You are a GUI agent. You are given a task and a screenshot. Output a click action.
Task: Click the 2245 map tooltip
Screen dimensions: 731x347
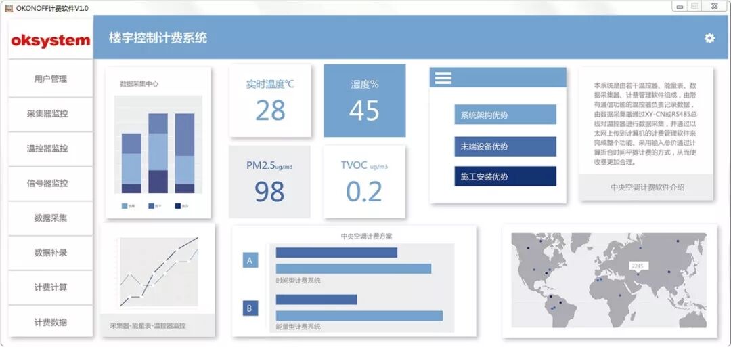tap(637, 266)
